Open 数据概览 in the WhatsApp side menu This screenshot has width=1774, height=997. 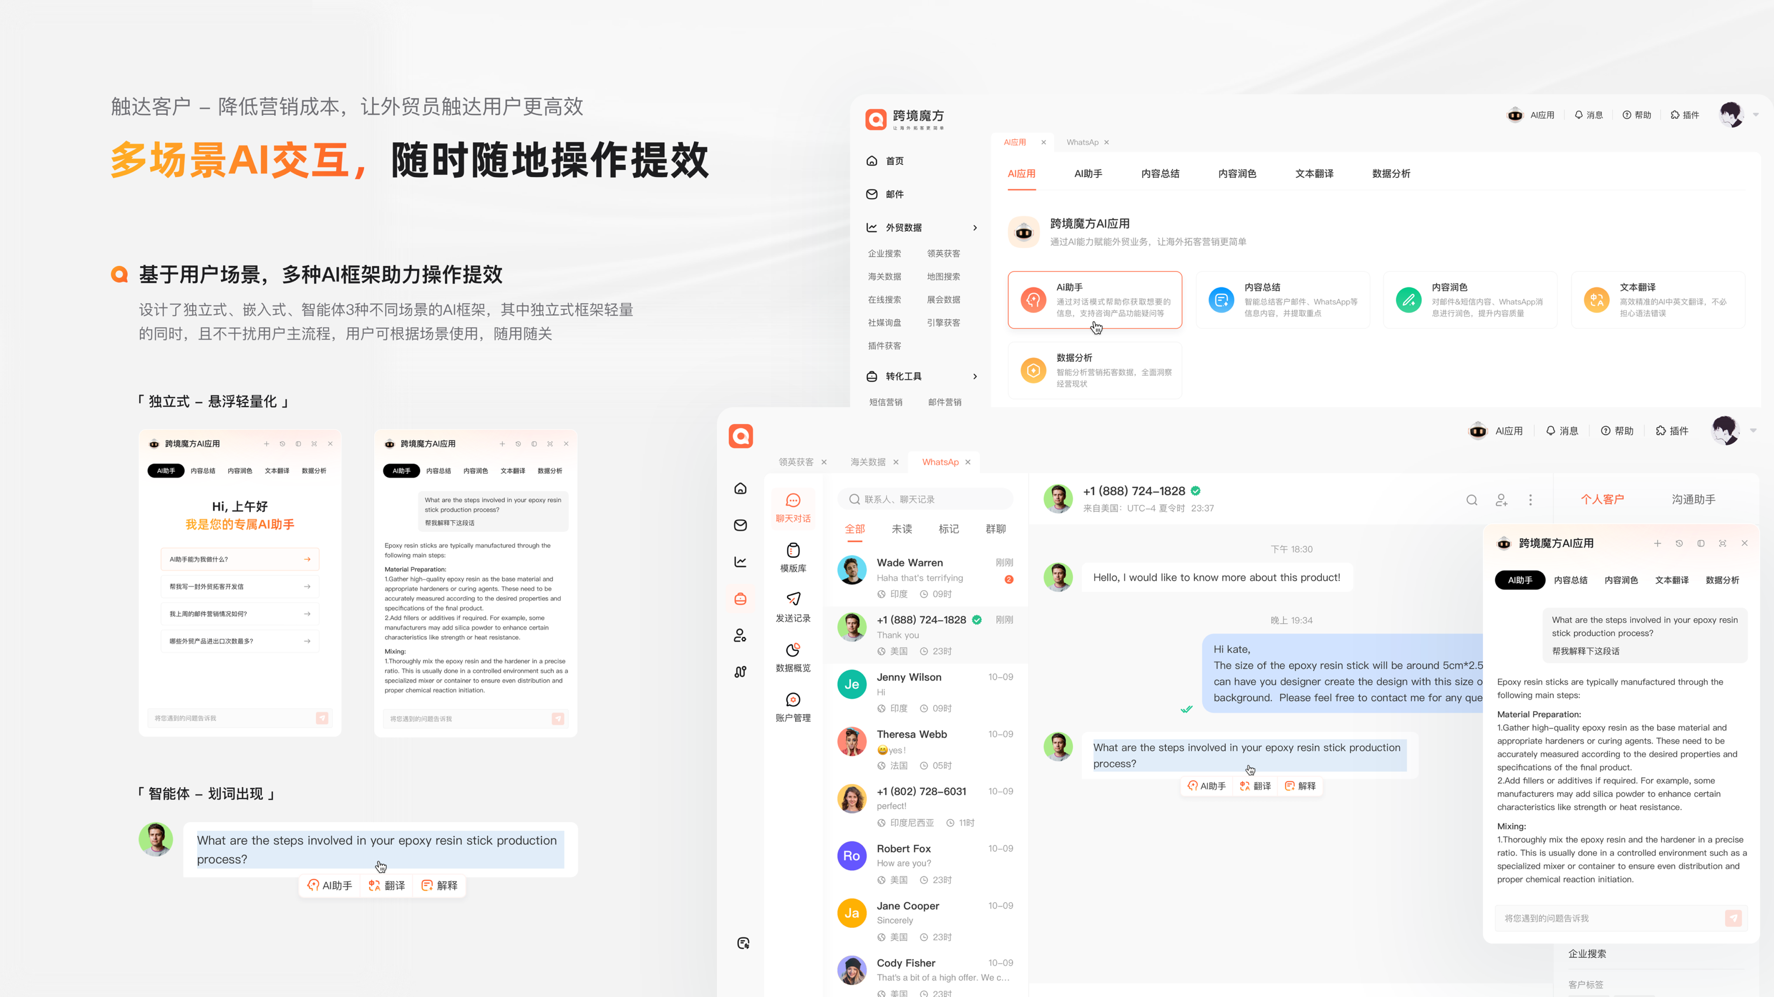pyautogui.click(x=793, y=658)
